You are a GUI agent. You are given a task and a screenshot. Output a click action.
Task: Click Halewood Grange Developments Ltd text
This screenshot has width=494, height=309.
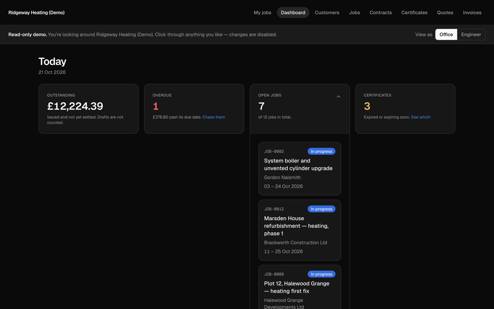pos(284,303)
